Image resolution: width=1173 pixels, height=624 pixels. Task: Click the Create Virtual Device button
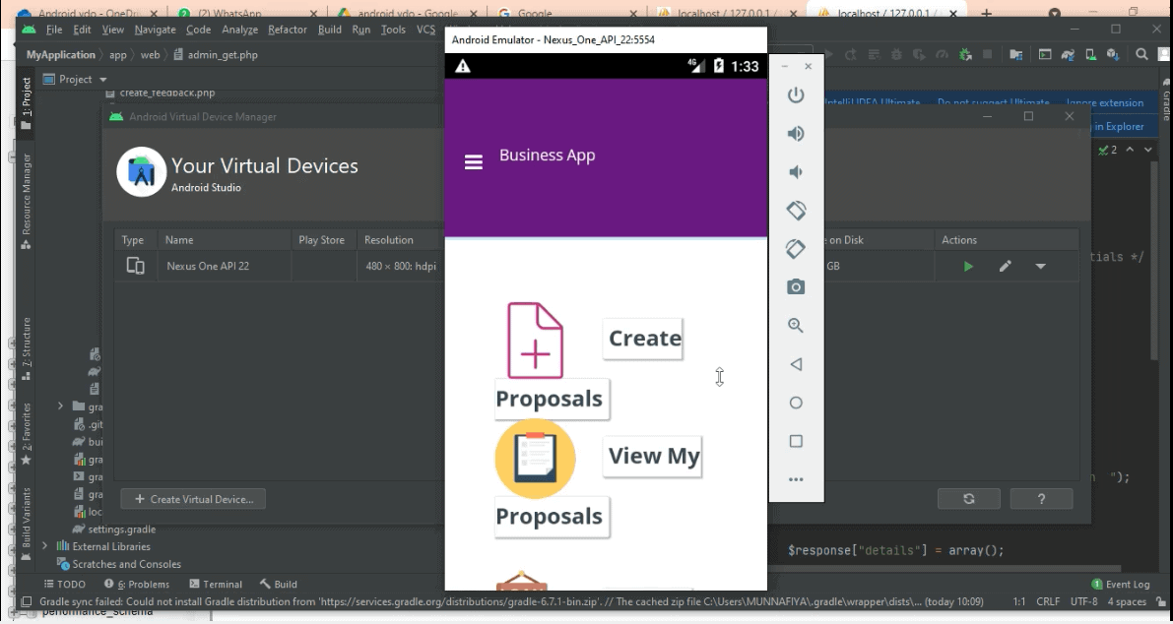[x=193, y=499]
